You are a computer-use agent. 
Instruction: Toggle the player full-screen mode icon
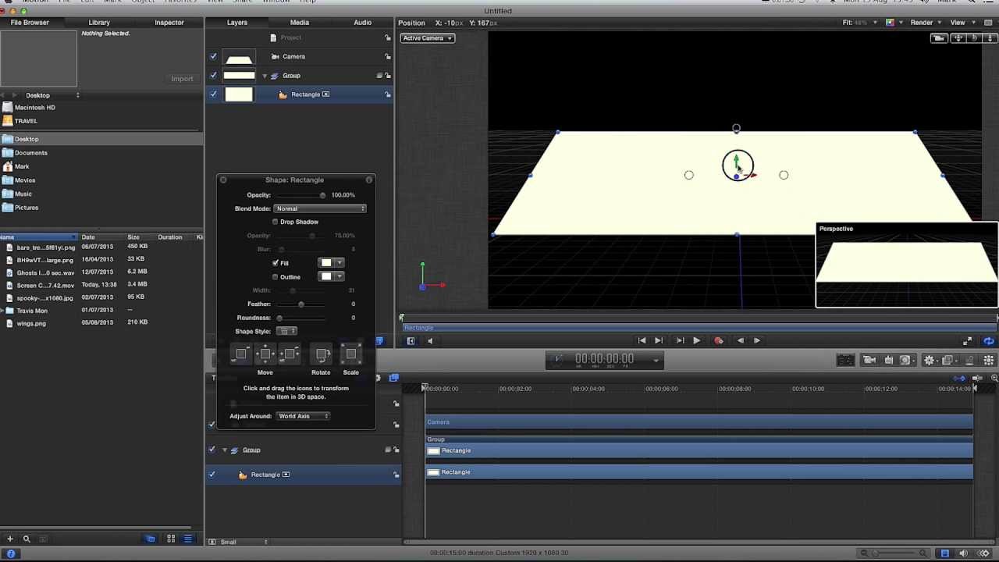(x=968, y=341)
